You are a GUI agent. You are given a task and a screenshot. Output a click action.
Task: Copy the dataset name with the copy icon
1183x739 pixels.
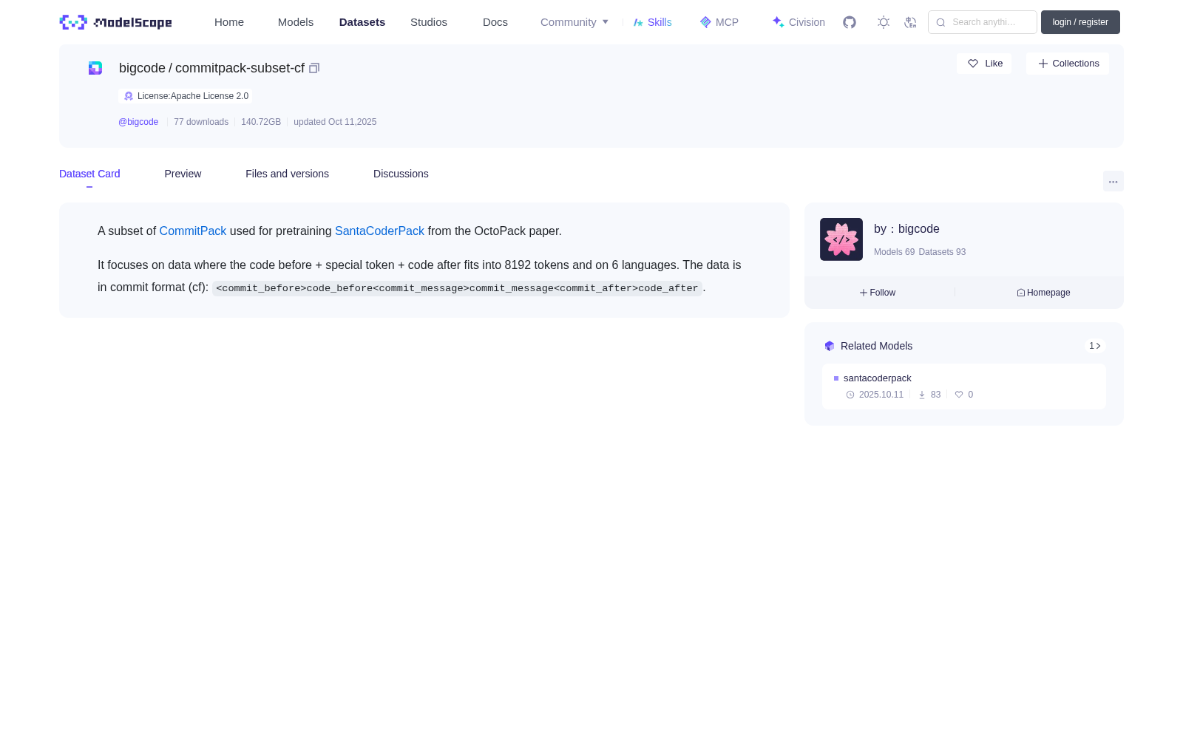tap(314, 68)
